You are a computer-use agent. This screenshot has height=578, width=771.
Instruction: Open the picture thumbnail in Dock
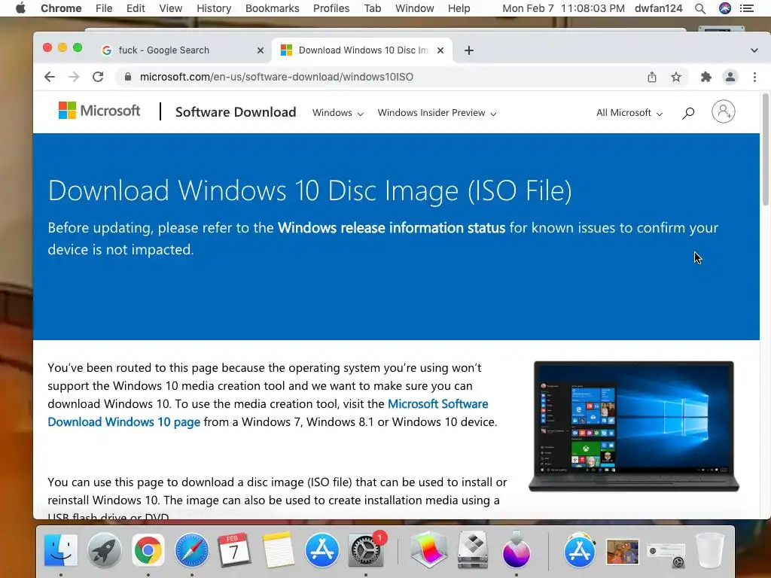click(x=623, y=552)
